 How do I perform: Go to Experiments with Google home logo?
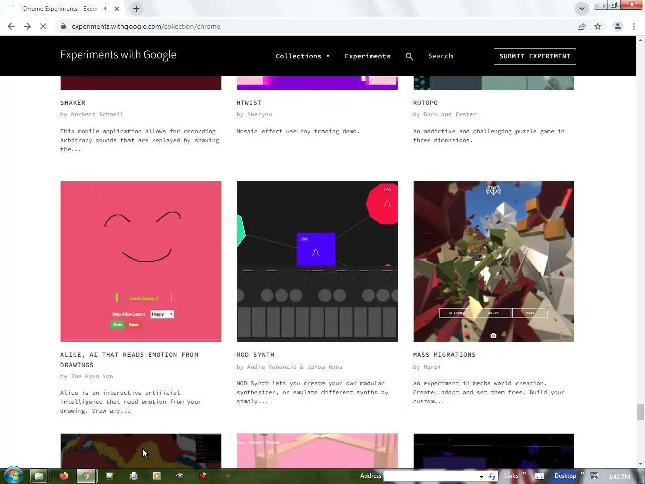[118, 55]
